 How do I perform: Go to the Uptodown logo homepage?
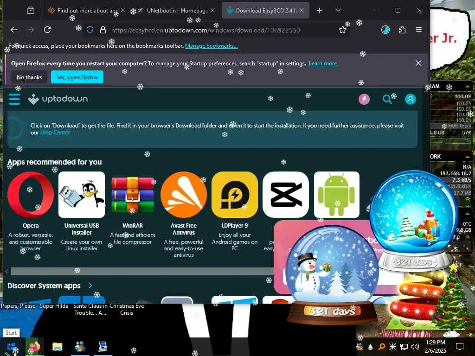pos(58,99)
